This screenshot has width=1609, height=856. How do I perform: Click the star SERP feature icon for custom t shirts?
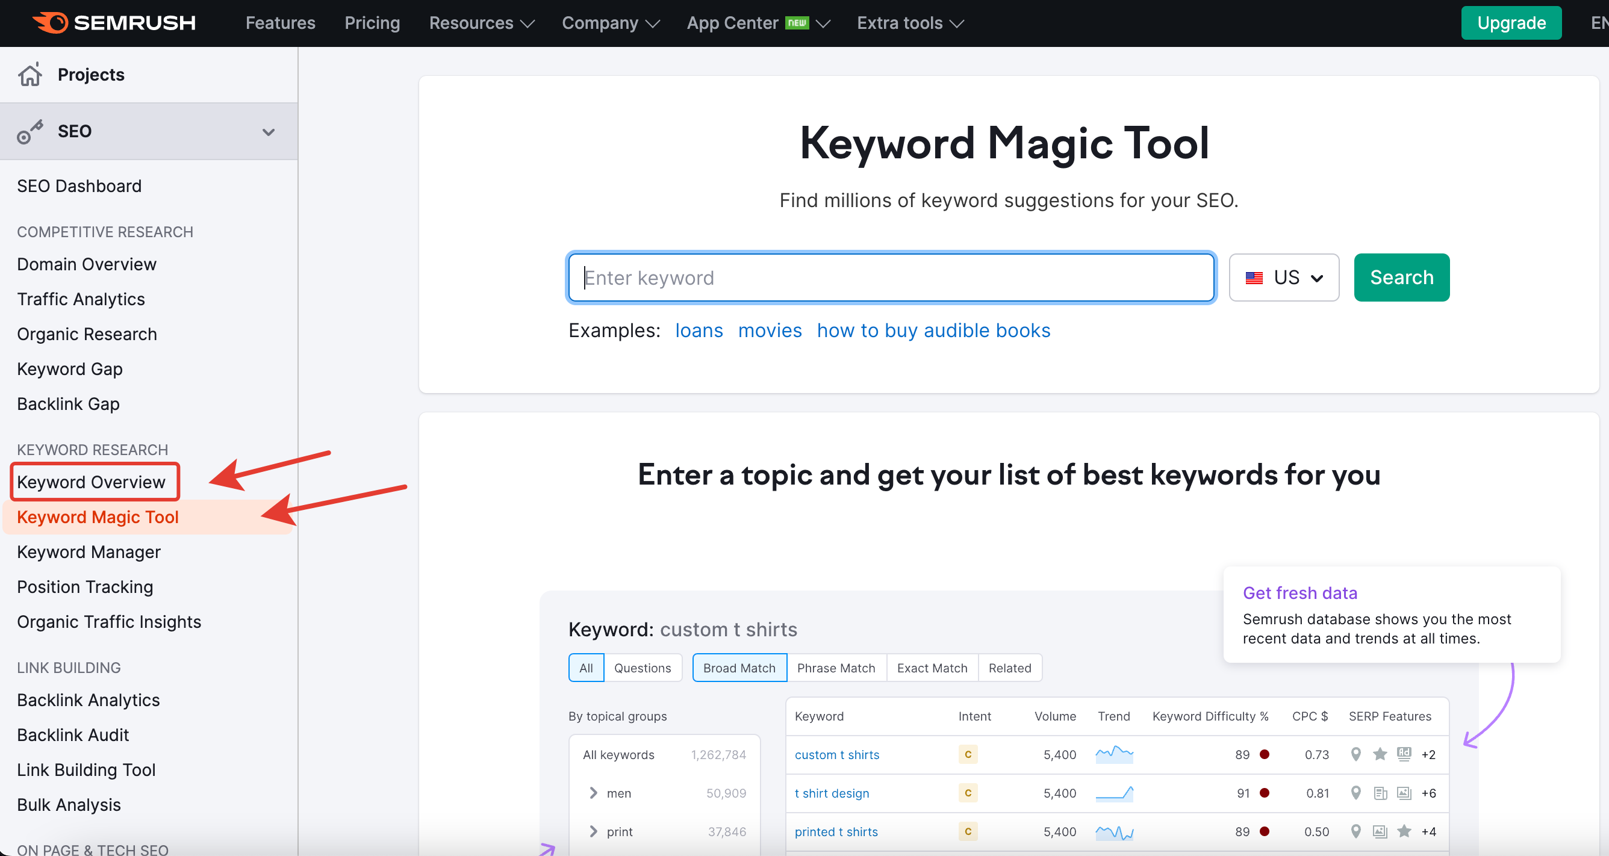coord(1379,754)
